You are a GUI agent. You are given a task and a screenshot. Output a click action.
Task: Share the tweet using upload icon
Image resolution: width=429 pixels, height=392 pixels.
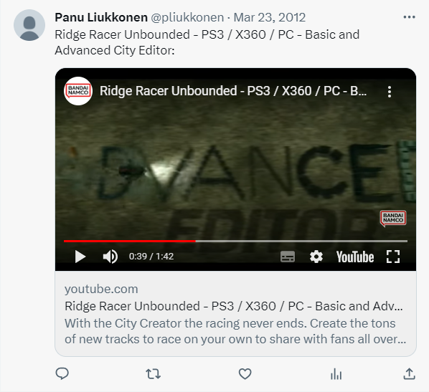pyautogui.click(x=410, y=373)
